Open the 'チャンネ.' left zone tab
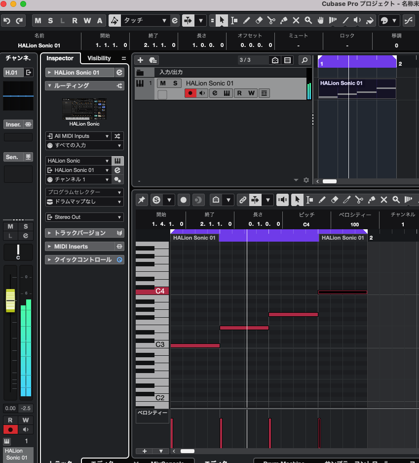419x463 pixels. click(x=18, y=58)
